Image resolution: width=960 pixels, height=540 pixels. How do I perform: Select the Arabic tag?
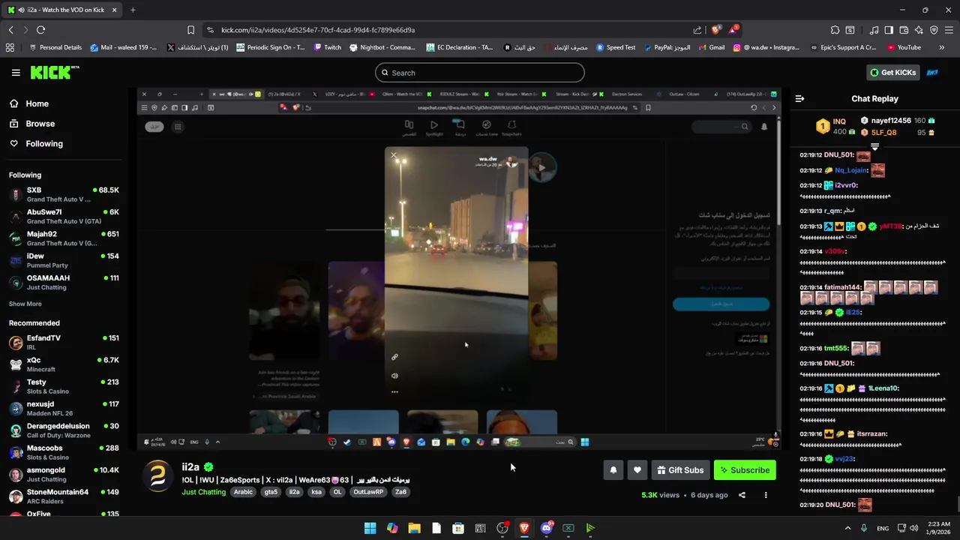coord(243,492)
